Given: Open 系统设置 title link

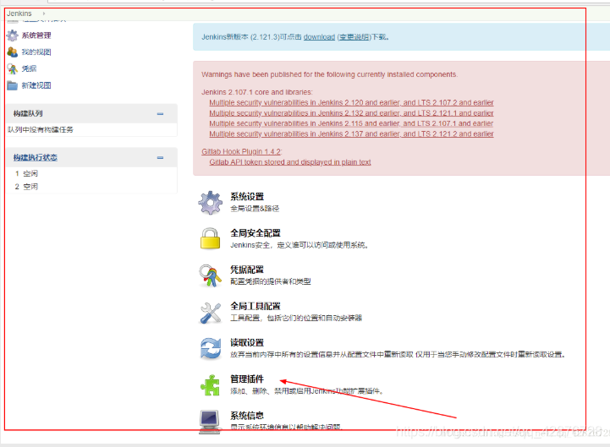Looking at the screenshot, I should point(247,197).
